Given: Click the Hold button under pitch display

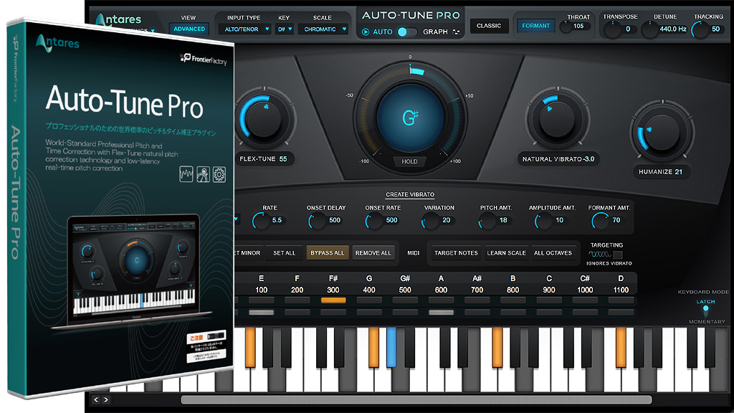Looking at the screenshot, I should point(409,161).
